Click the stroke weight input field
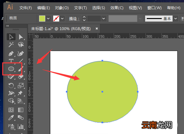 pos(94,19)
